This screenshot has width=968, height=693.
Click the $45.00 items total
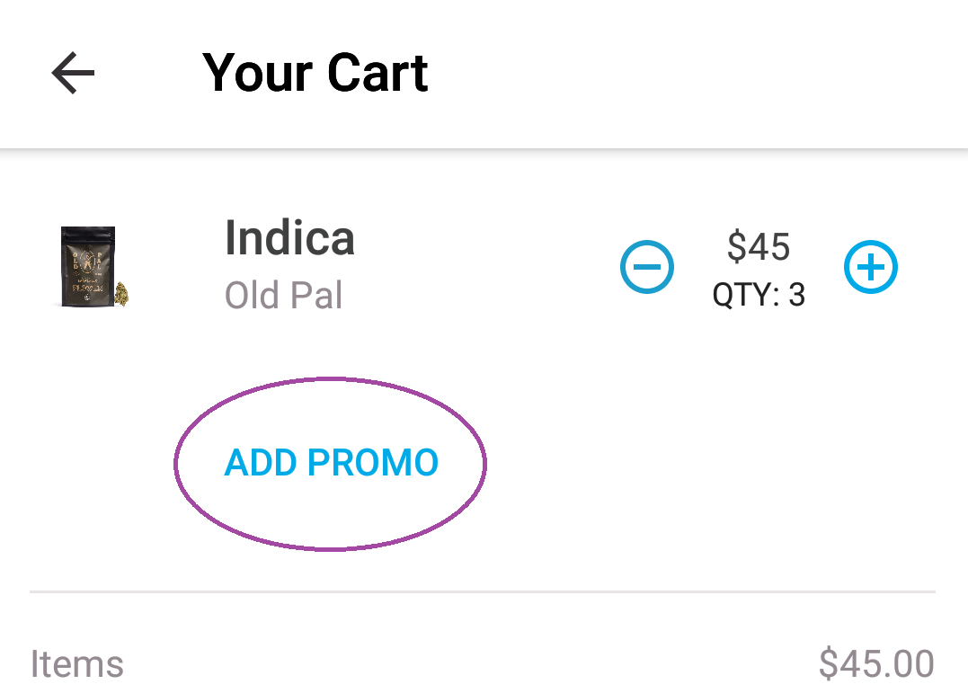coord(876,664)
